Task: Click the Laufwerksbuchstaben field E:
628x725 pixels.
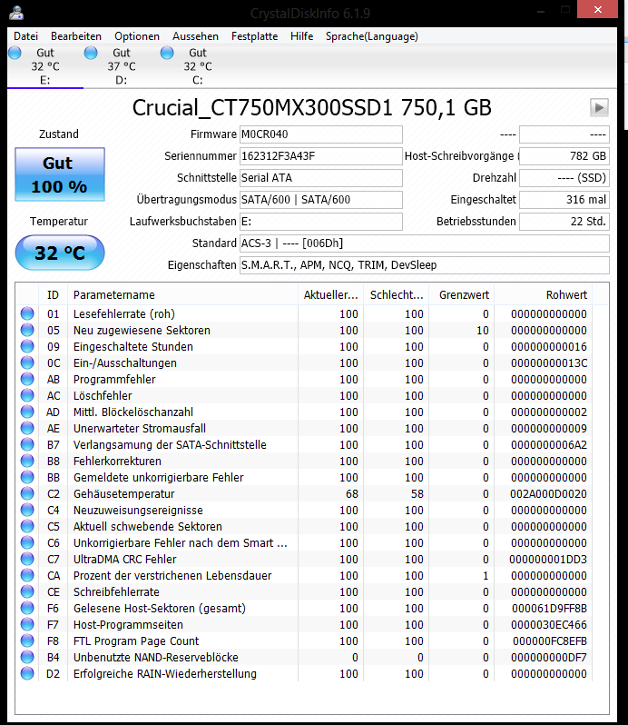Action: [x=321, y=222]
